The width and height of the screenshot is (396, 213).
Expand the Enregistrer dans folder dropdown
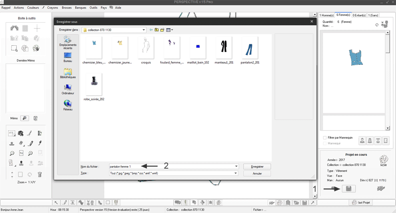point(144,30)
